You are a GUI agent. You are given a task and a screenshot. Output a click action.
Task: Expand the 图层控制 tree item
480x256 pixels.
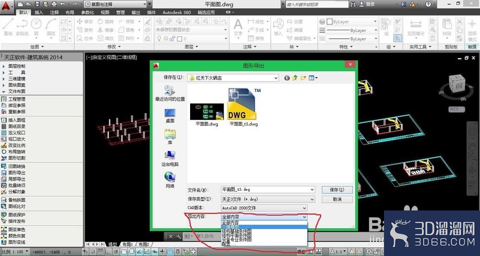tap(3, 66)
